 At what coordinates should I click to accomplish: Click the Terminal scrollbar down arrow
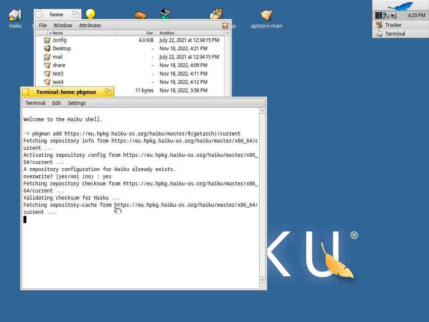click(x=262, y=280)
